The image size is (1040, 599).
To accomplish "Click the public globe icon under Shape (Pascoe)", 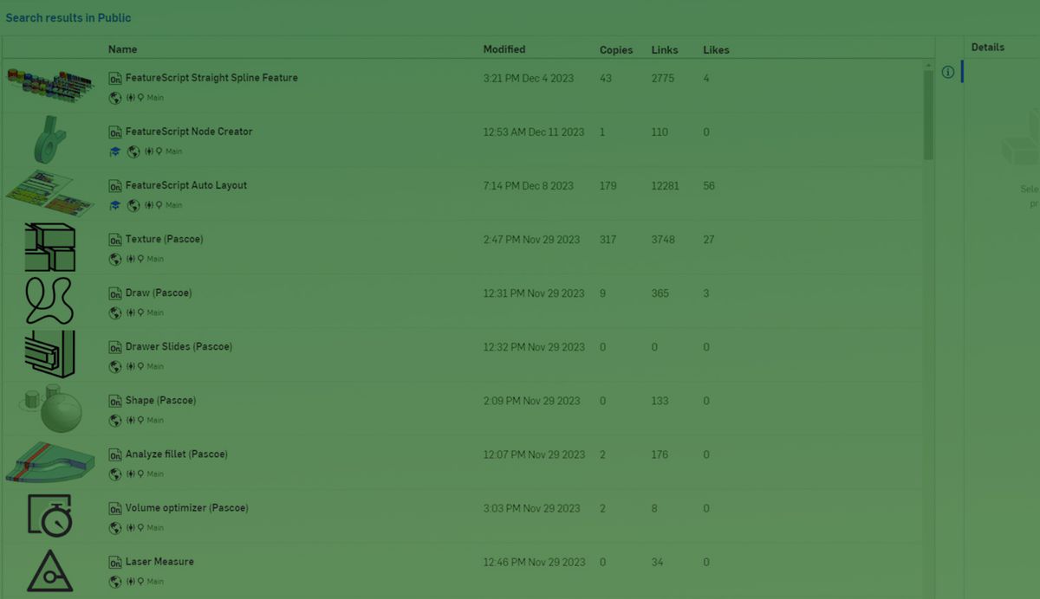I will (x=115, y=420).
